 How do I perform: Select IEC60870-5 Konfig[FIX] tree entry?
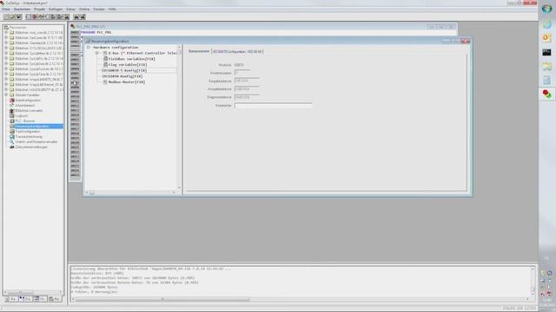(124, 70)
